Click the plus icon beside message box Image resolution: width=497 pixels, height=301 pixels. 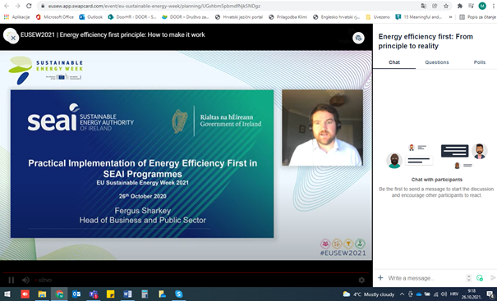pyautogui.click(x=380, y=278)
